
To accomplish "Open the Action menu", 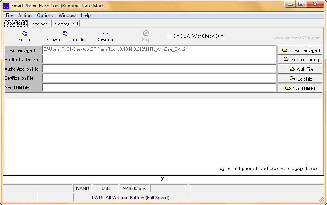I will tap(25, 15).
